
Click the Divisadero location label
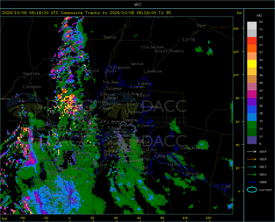149,107
